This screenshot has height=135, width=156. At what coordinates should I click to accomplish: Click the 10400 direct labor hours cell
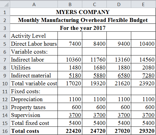click(143, 44)
